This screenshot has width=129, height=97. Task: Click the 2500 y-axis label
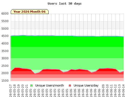(x=5, y=66)
